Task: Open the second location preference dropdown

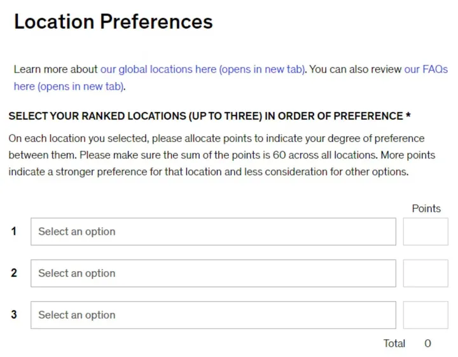Action: (x=213, y=273)
